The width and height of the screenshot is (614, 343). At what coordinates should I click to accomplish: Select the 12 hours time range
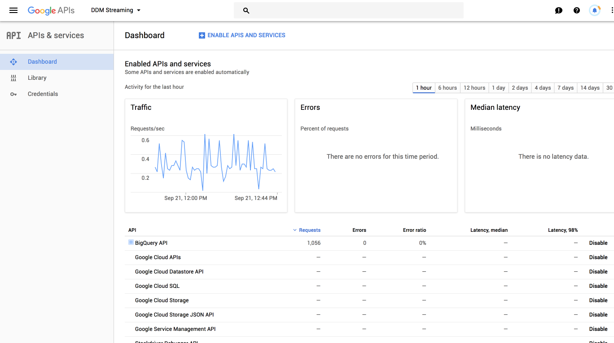tap(474, 88)
